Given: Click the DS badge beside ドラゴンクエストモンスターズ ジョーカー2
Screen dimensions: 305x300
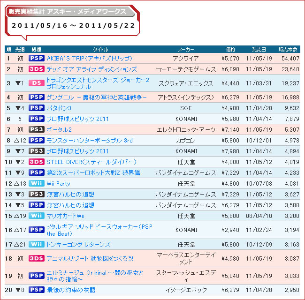Looking at the screenshot, I should coord(37,83).
